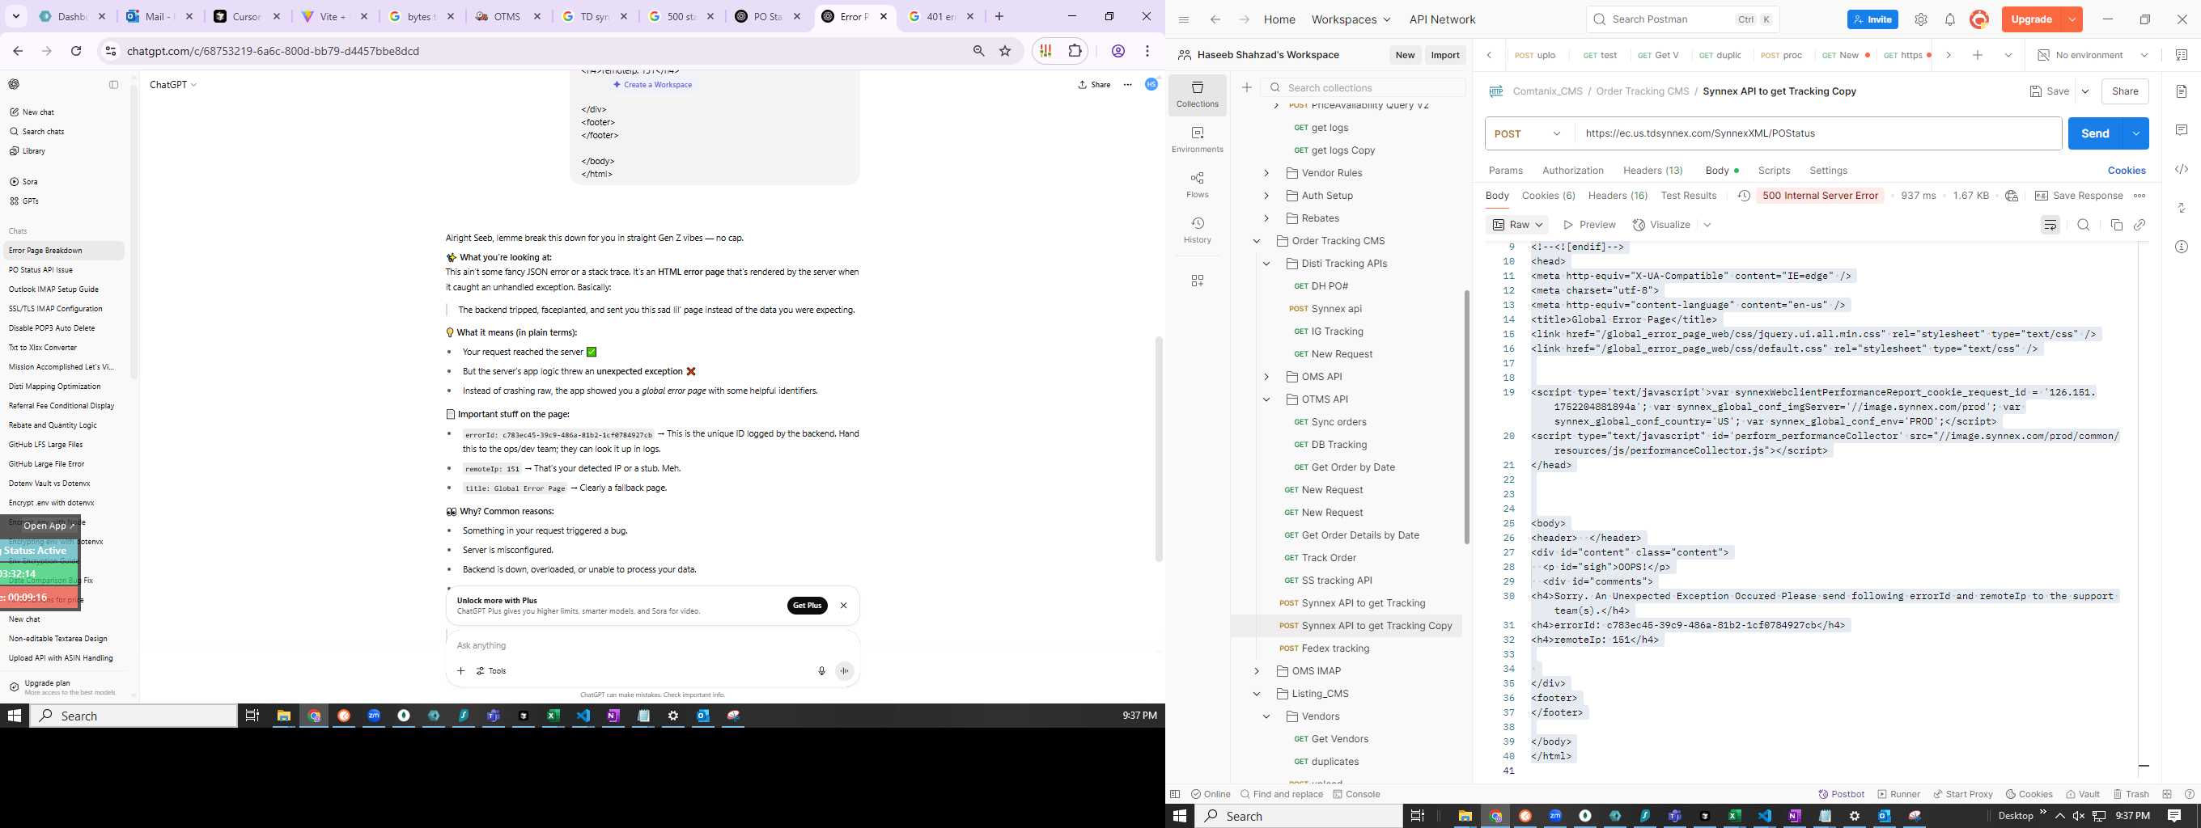
Task: Reload the page in Chrome
Action: coord(76,51)
